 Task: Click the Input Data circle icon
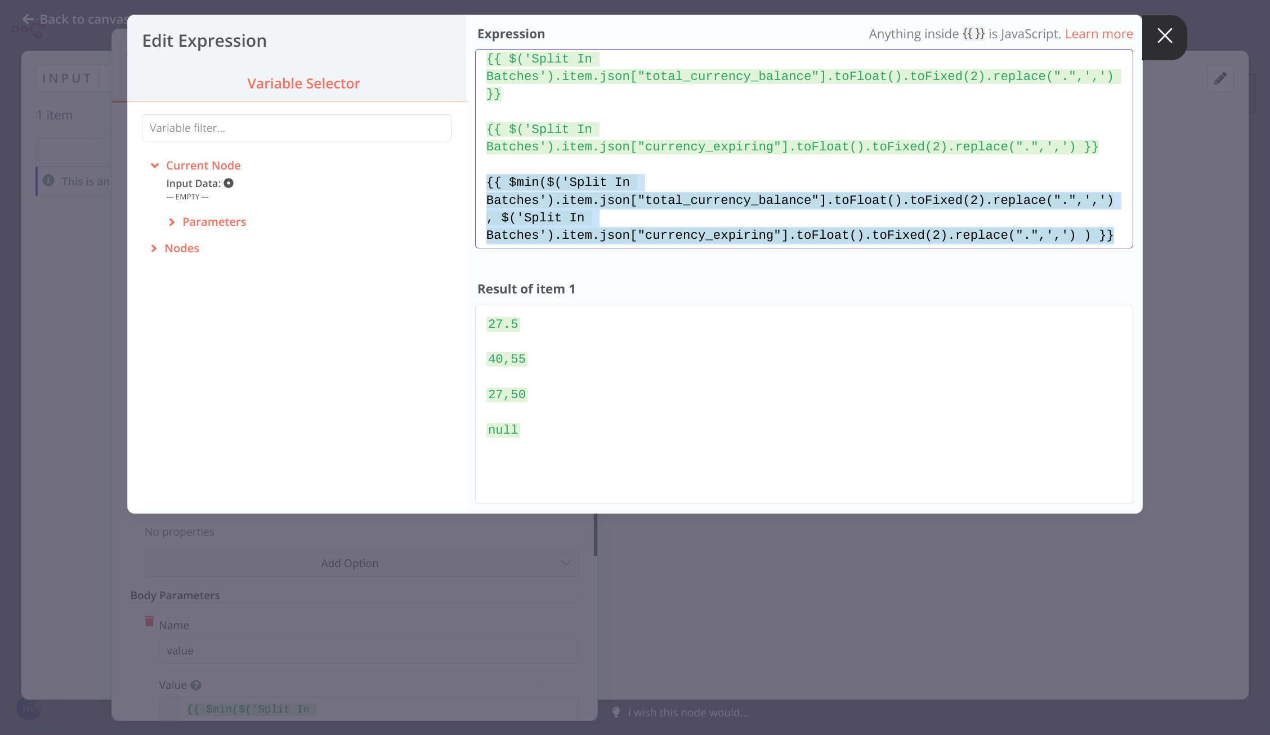(x=229, y=183)
